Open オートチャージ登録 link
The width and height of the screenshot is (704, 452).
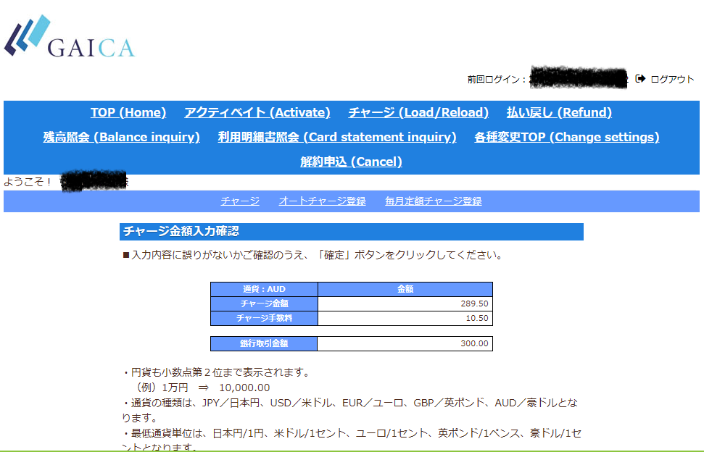323,201
